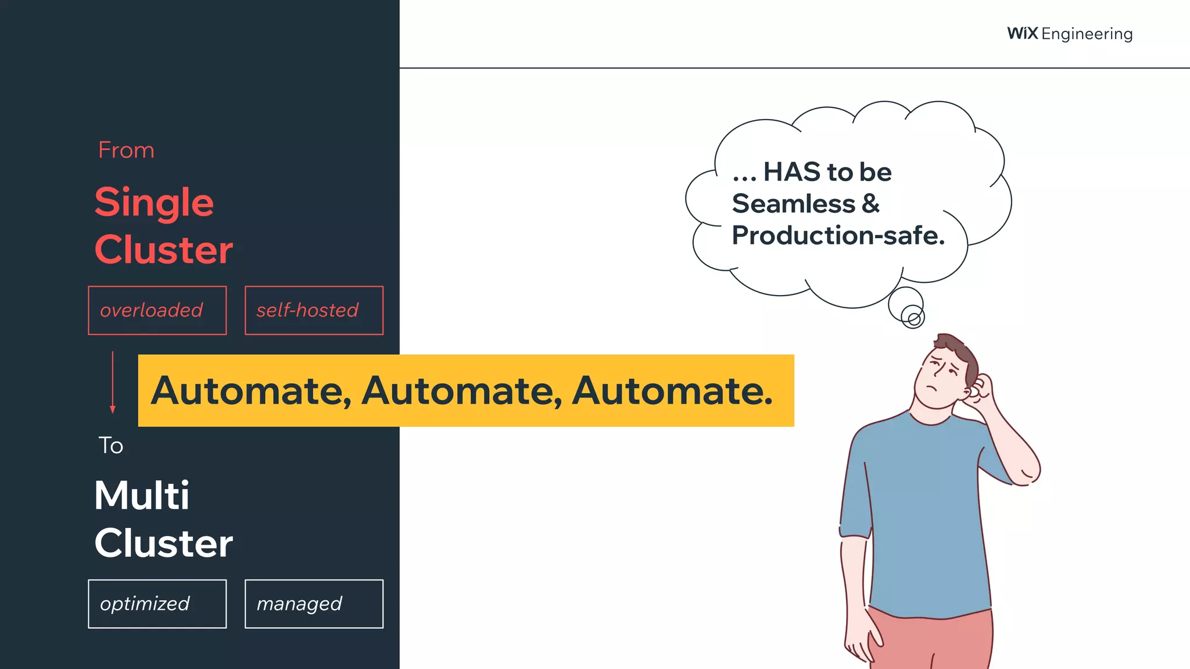
Task: Click the thought bubble text 'Production-safe.'
Action: [x=838, y=236]
